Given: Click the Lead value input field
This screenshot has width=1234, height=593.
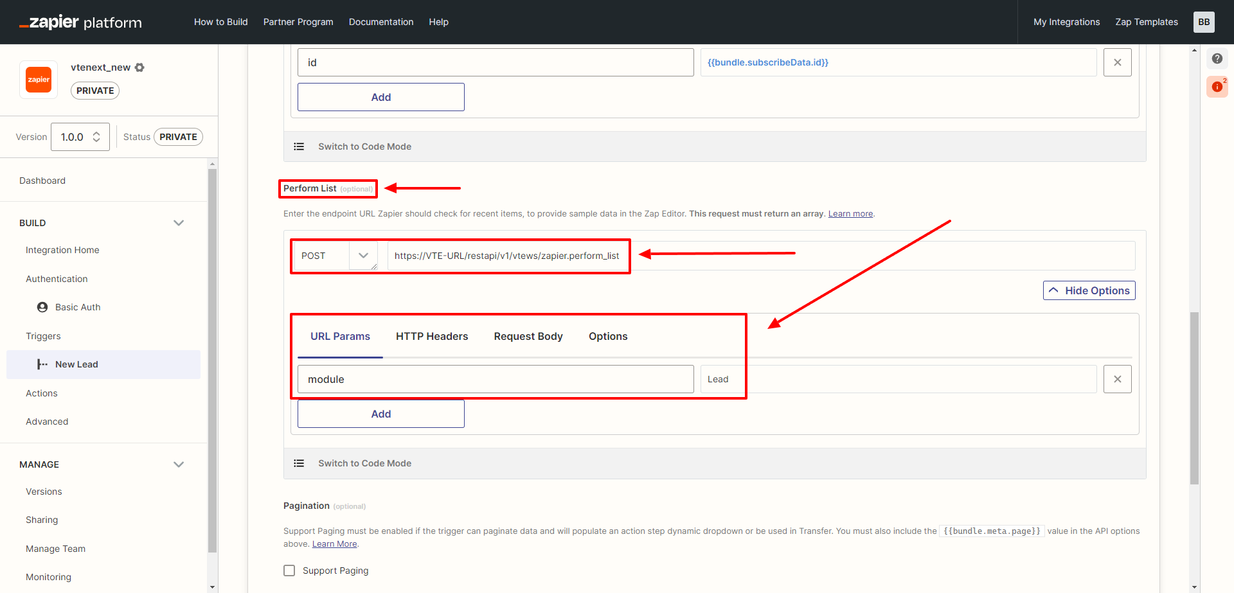Looking at the screenshot, I should tap(899, 379).
